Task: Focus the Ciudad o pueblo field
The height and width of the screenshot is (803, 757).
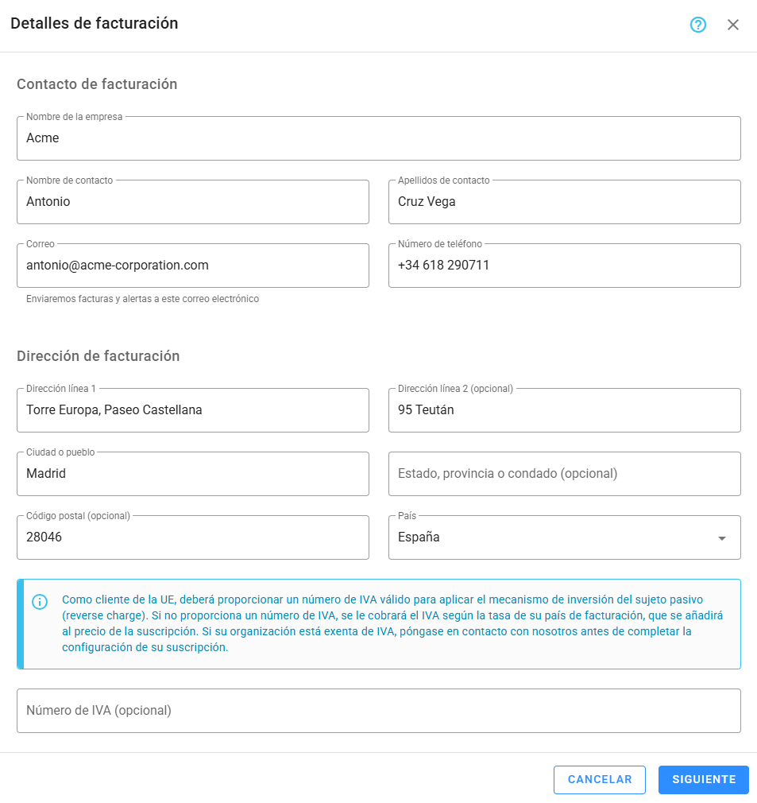Action: point(193,474)
